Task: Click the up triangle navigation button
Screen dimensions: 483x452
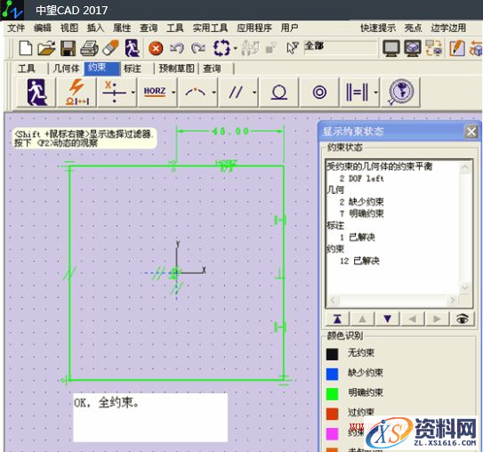Action: [363, 319]
